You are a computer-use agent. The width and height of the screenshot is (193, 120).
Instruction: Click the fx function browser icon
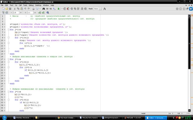click(104, 9)
